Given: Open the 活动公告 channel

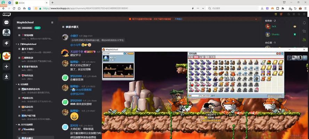Looking at the screenshot, I should pos(35,108).
